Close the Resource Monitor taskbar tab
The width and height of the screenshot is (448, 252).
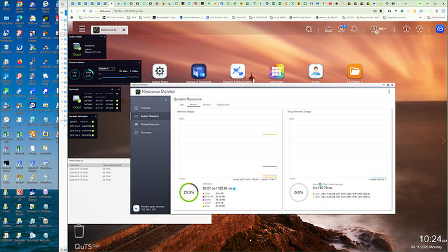[124, 30]
